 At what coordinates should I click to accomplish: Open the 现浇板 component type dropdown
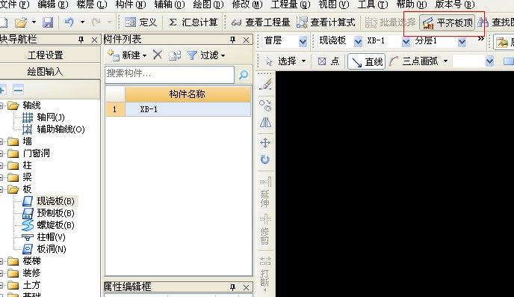click(x=358, y=41)
